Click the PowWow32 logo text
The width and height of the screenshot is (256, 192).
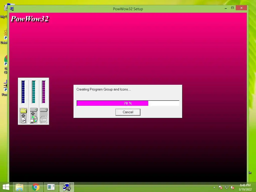point(30,19)
